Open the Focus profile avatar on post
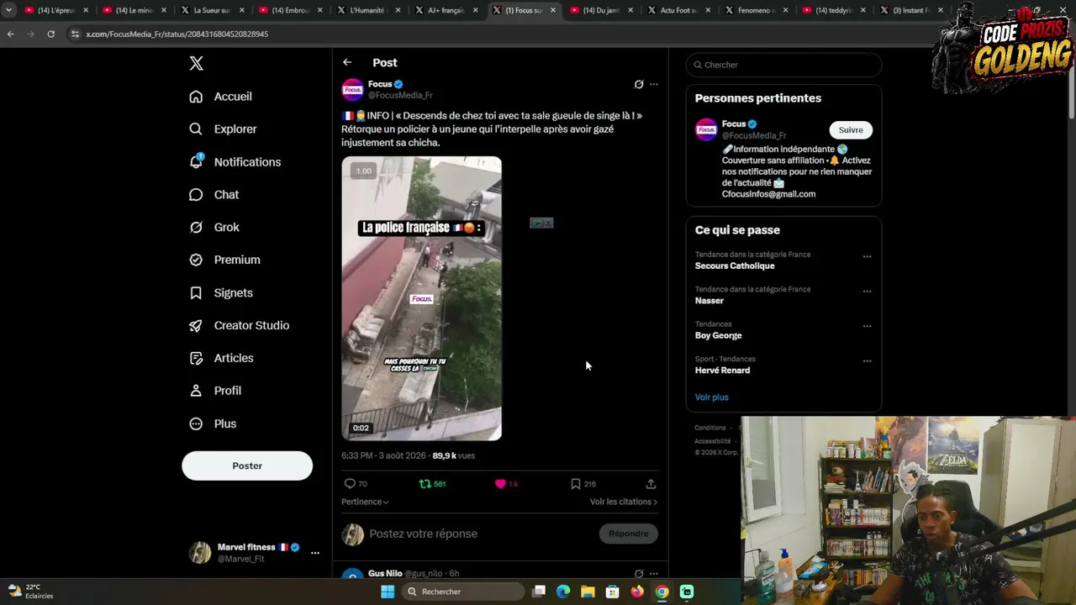The height and width of the screenshot is (605, 1076). tap(352, 90)
